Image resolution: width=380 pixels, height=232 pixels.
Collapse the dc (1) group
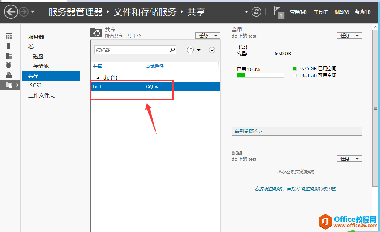point(98,78)
